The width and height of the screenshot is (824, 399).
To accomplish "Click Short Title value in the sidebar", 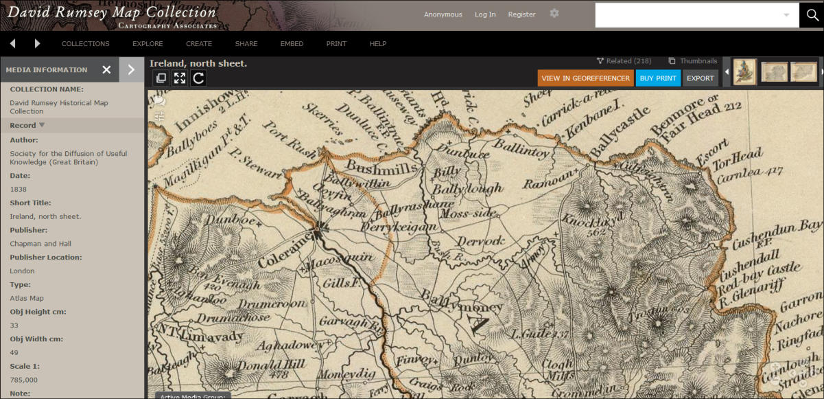I will pyautogui.click(x=45, y=216).
